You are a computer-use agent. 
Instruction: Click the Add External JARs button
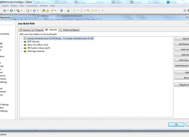point(182,44)
